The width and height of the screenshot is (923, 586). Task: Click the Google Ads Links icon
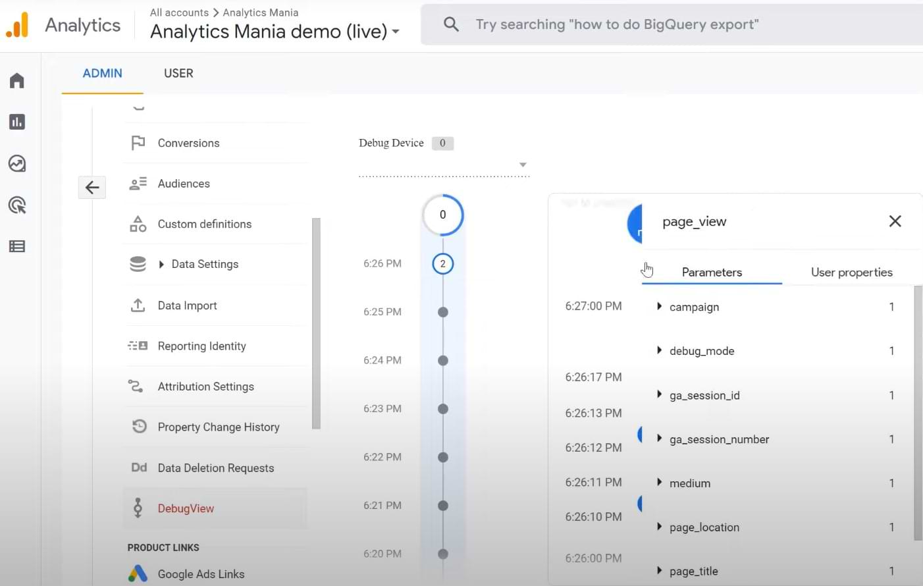pos(138,573)
